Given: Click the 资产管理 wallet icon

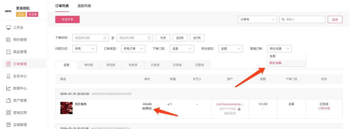Looking at the screenshot, I should [x=8, y=101].
